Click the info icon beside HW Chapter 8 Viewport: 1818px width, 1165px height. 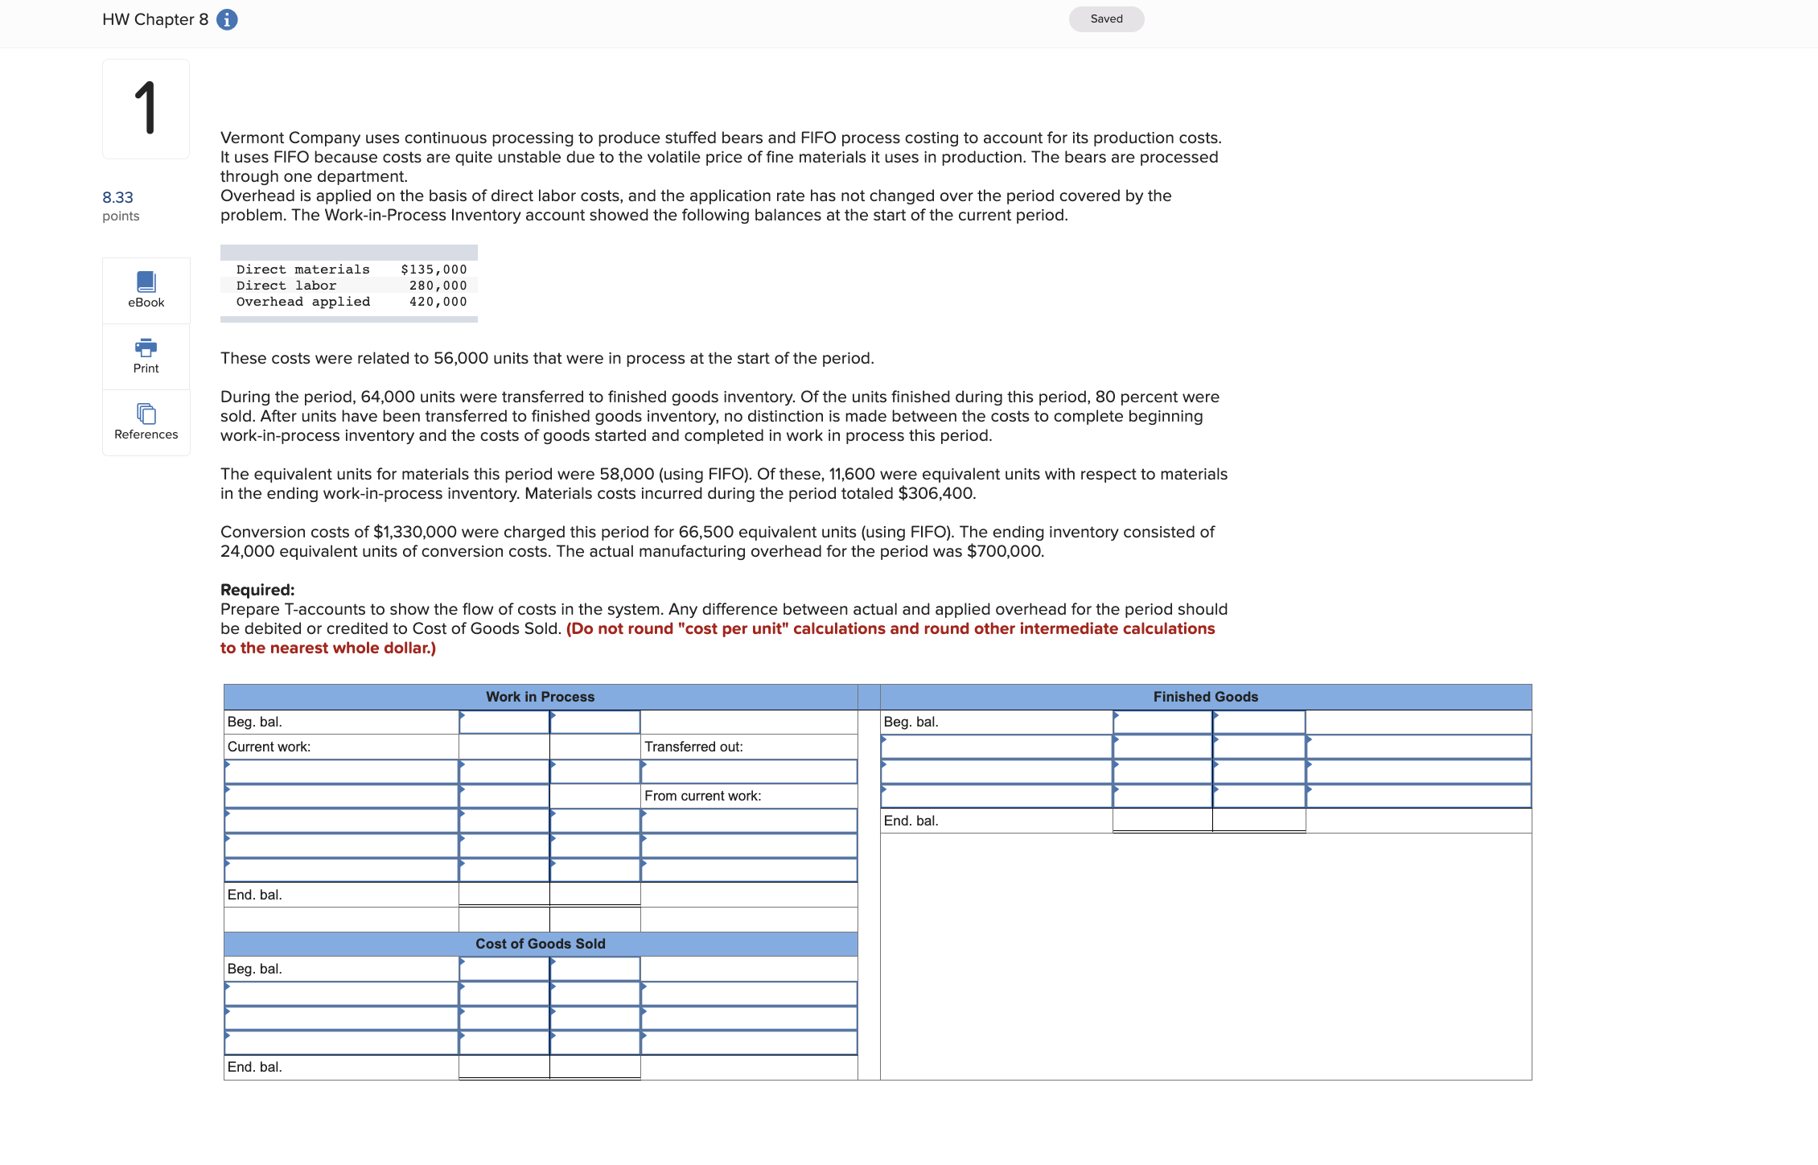227,19
